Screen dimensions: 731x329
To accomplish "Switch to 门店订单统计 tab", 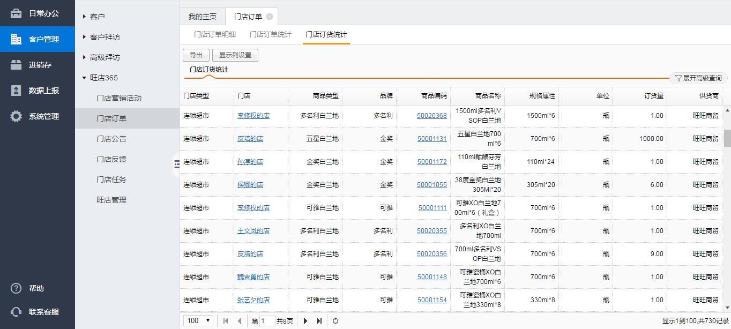I will click(x=270, y=34).
